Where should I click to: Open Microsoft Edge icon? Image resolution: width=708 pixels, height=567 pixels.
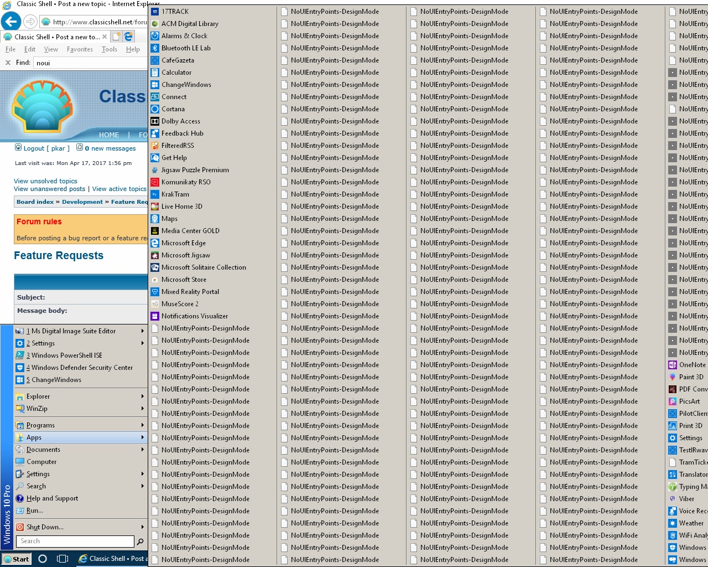155,243
